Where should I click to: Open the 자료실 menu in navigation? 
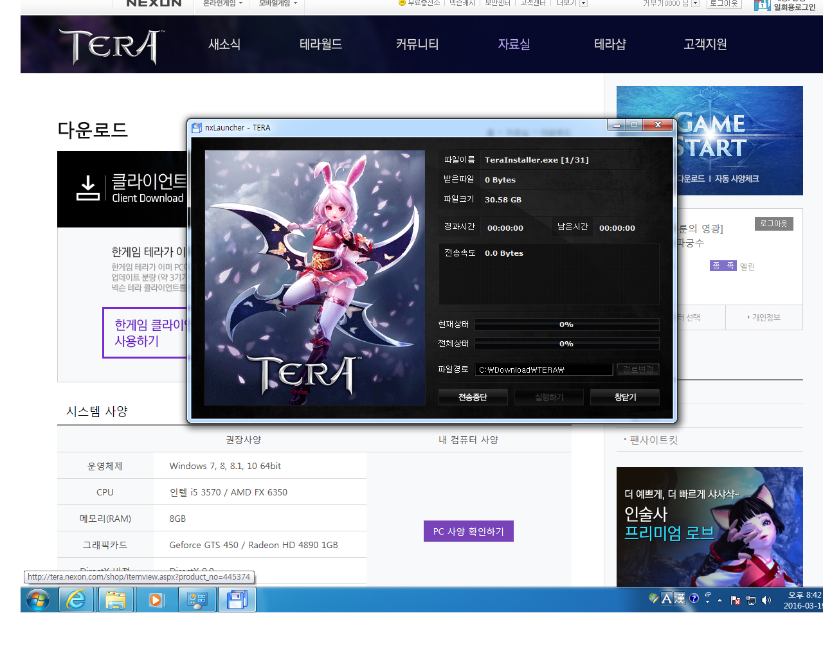click(x=514, y=44)
